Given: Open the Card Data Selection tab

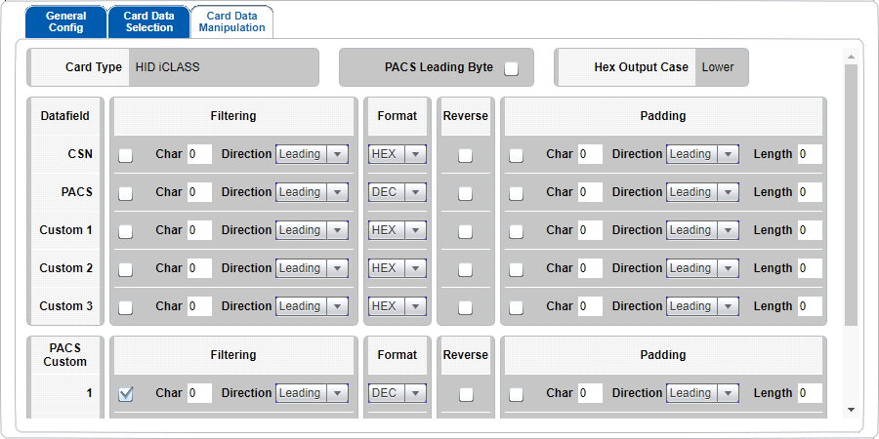Looking at the screenshot, I should tap(148, 21).
